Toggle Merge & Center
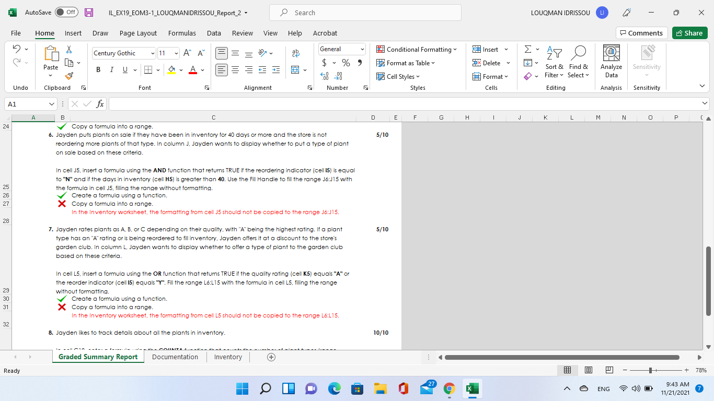The height and width of the screenshot is (401, 714). click(x=294, y=69)
